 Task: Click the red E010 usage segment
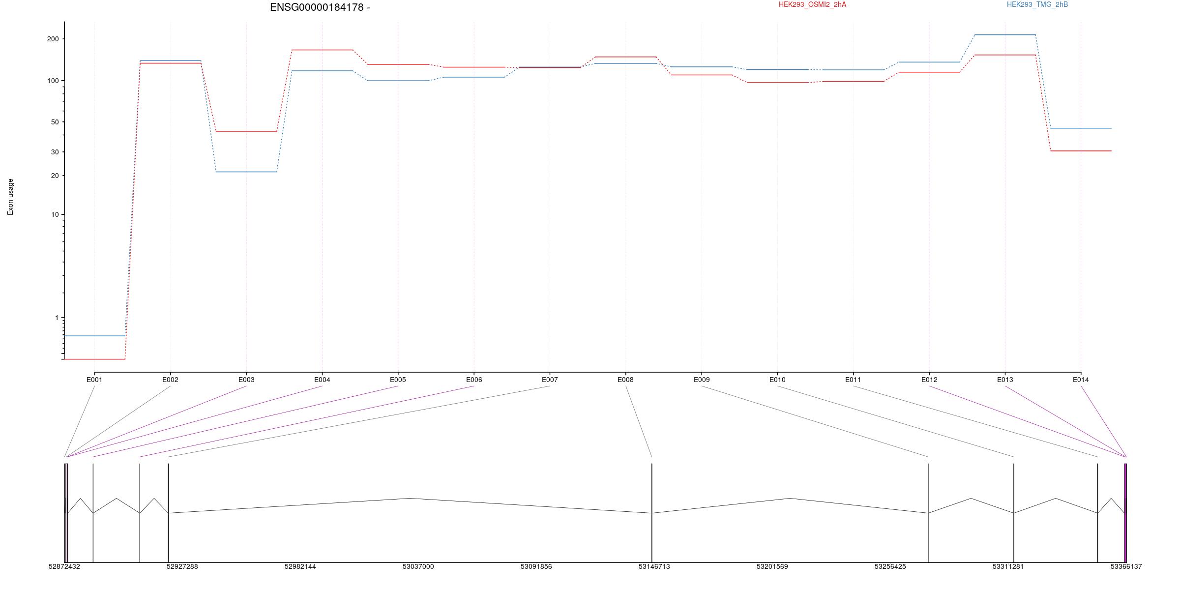tap(777, 83)
